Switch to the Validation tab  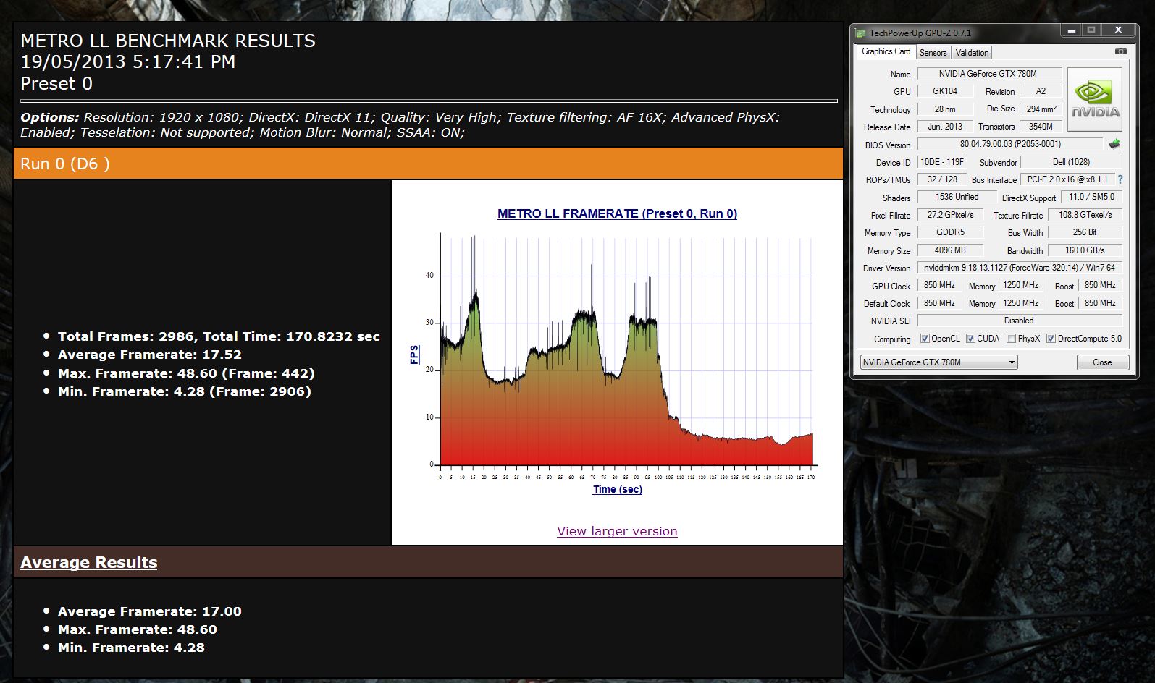click(971, 53)
